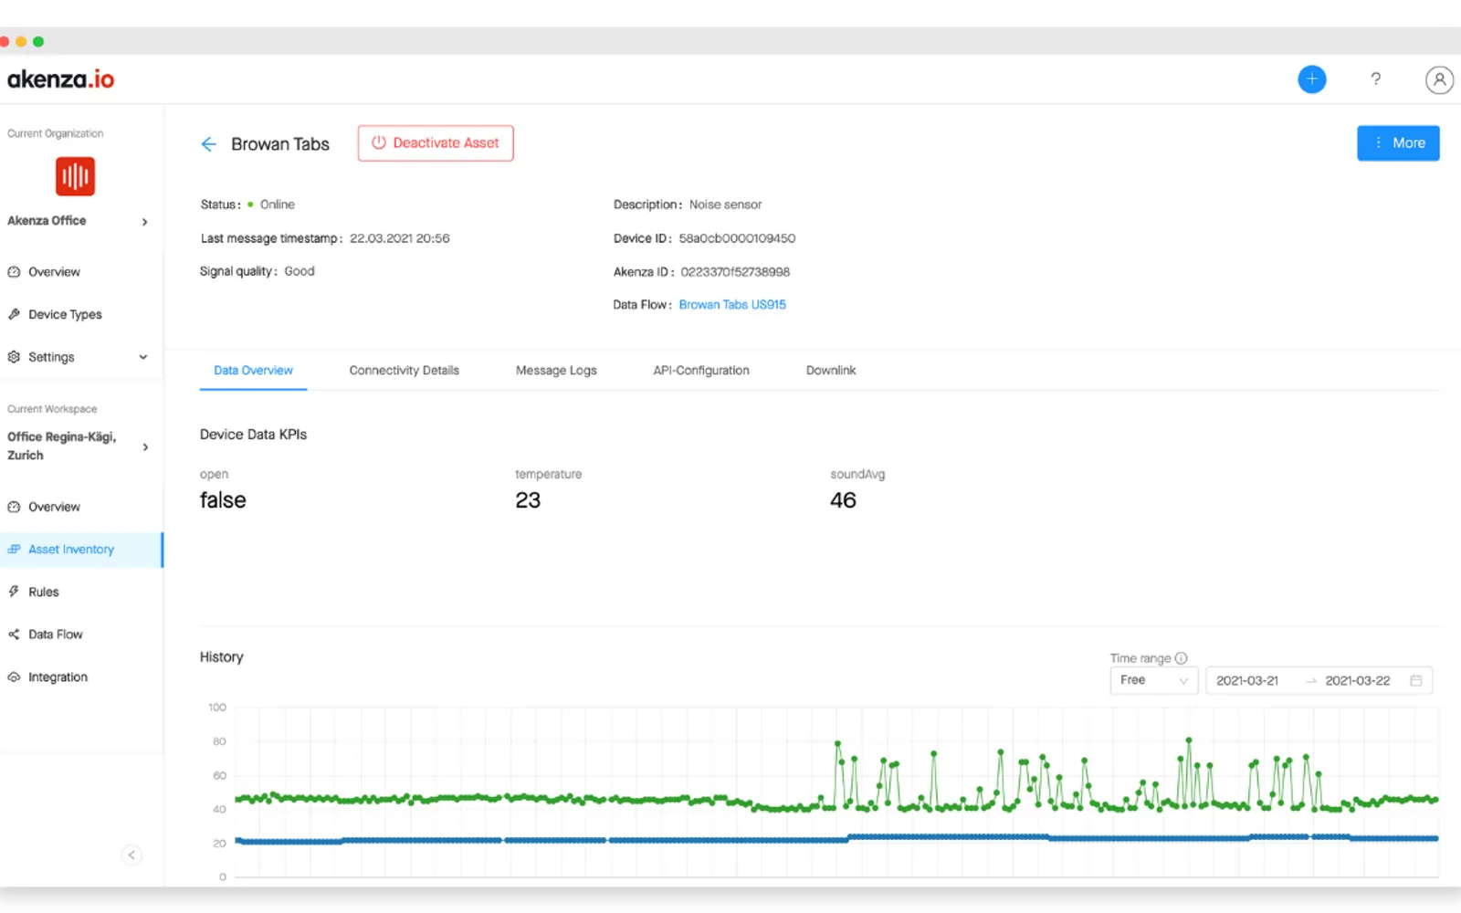Image resolution: width=1461 pixels, height=913 pixels.
Task: Open workspace Overview in sidebar
Action: click(x=54, y=507)
